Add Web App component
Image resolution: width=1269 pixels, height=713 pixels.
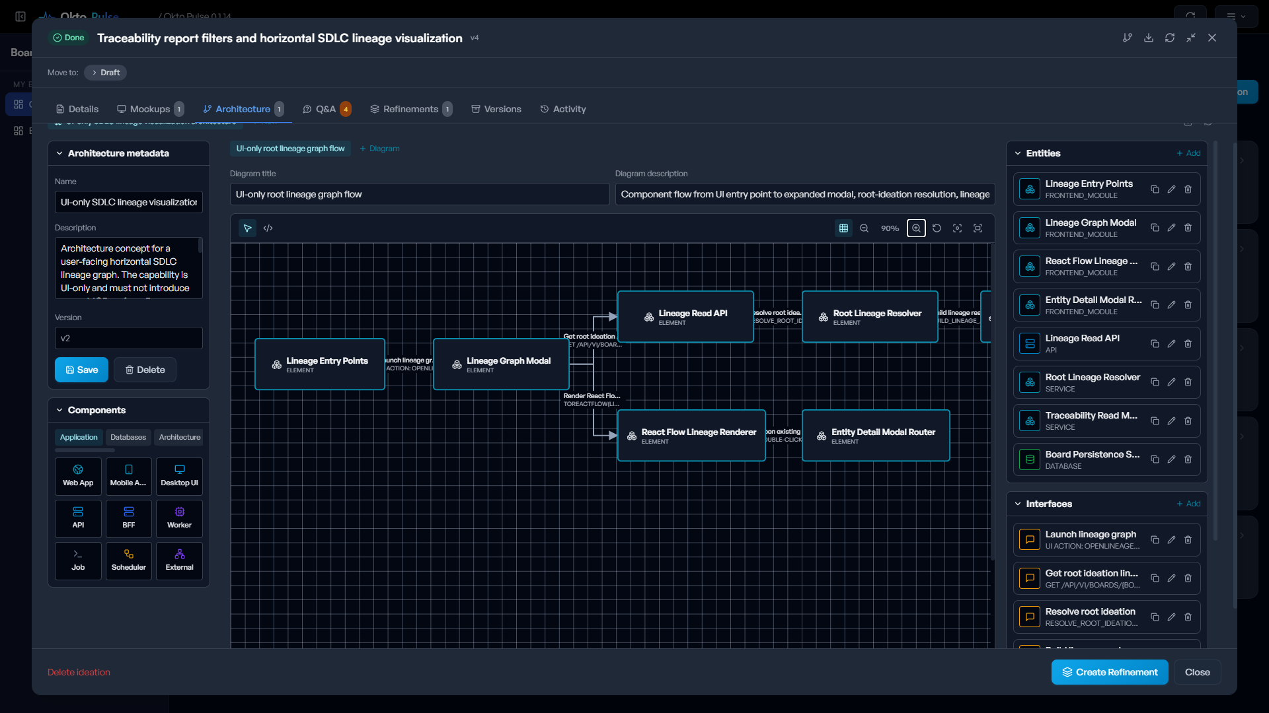pyautogui.click(x=78, y=476)
